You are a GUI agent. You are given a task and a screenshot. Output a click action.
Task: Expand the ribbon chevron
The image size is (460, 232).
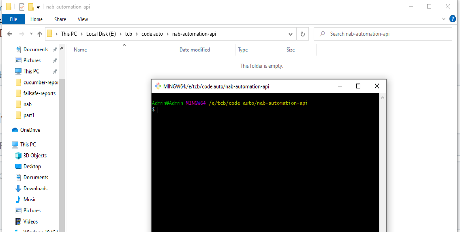coord(443,19)
